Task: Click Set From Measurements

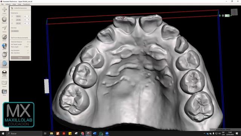Action: tap(19, 38)
